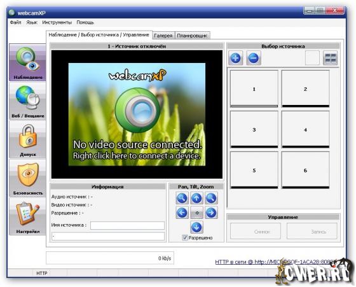Click the blue minus remove source icon

pos(254,58)
